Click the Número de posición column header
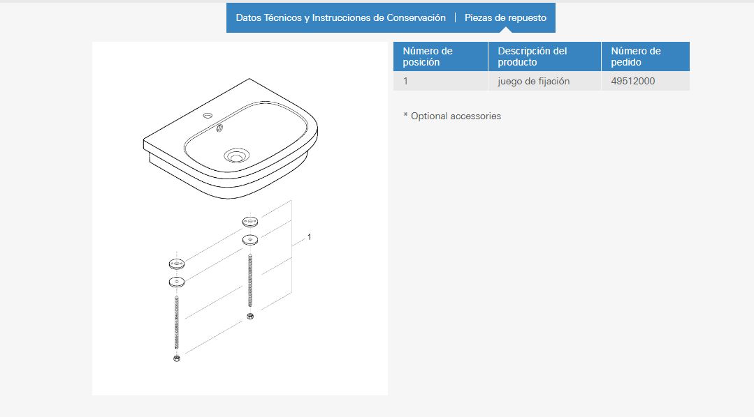 click(x=440, y=56)
